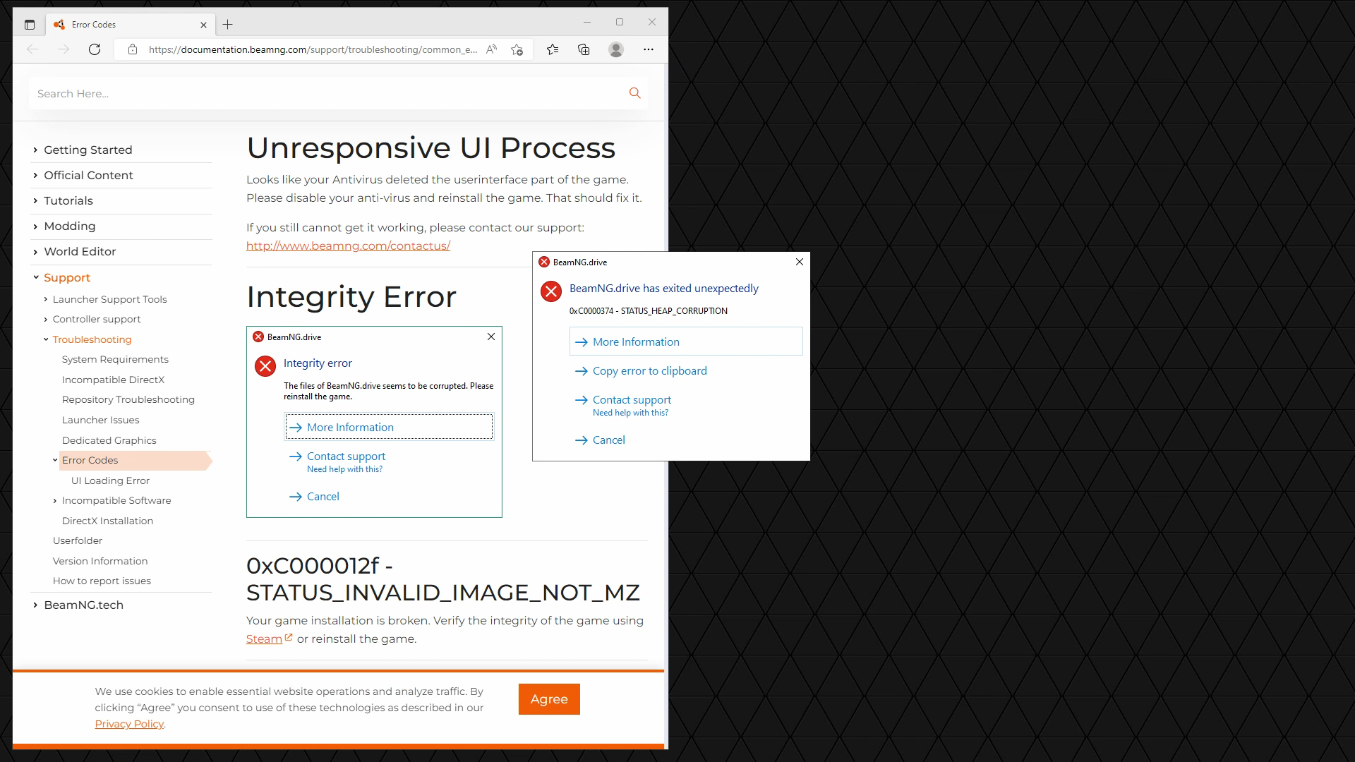Refresh the page
Screen dimensions: 1355x762
[95, 49]
